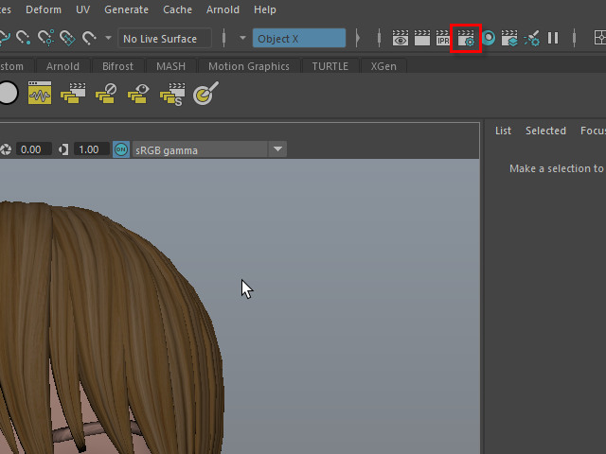Launch the Render Setup editor icon
The width and height of the screenshot is (606, 454).
[509, 39]
